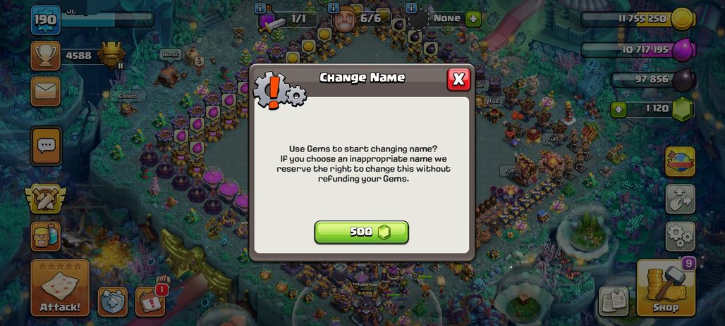Open the settings gears icon
725x326 pixels.
pyautogui.click(x=680, y=237)
